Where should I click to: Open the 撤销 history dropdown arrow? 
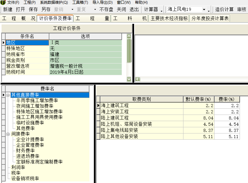tap(73, 10)
